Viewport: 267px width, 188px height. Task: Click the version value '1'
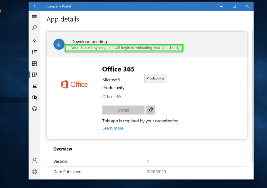coord(148,161)
